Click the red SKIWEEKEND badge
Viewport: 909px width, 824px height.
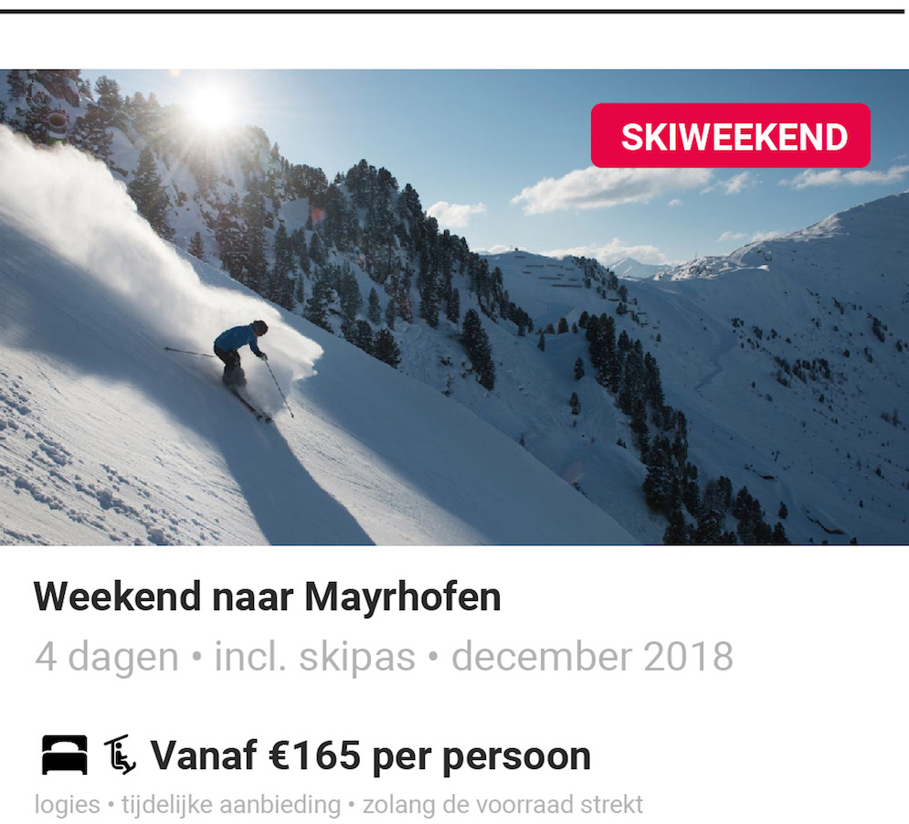(x=731, y=136)
